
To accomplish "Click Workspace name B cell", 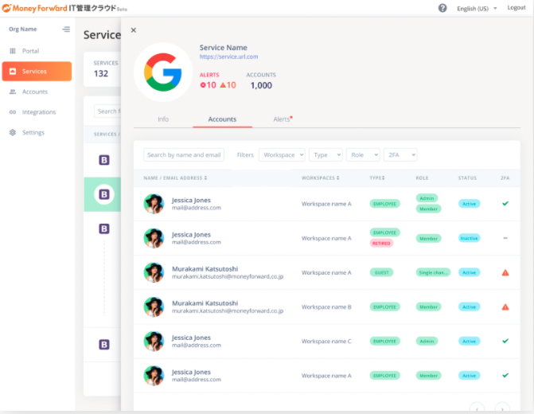I will click(x=326, y=307).
